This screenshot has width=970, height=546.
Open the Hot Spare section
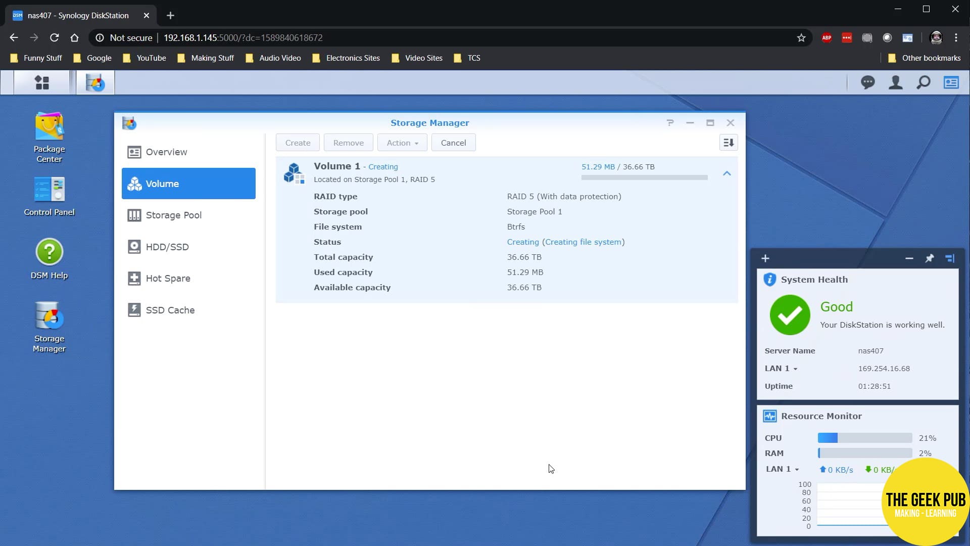(x=188, y=279)
